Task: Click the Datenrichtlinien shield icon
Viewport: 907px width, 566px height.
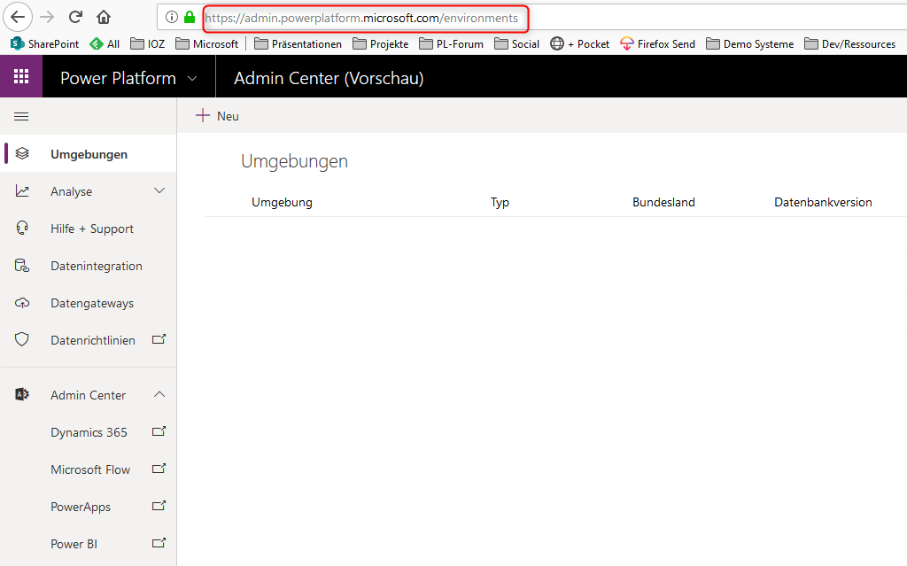Action: [22, 339]
